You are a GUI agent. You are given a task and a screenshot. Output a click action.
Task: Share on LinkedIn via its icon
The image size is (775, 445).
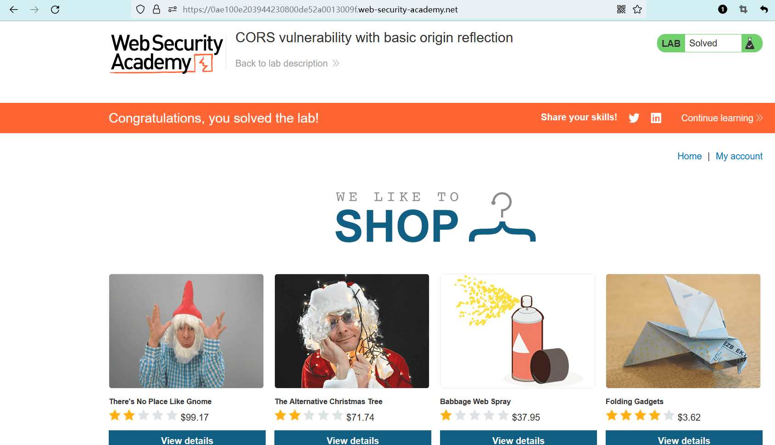[656, 118]
